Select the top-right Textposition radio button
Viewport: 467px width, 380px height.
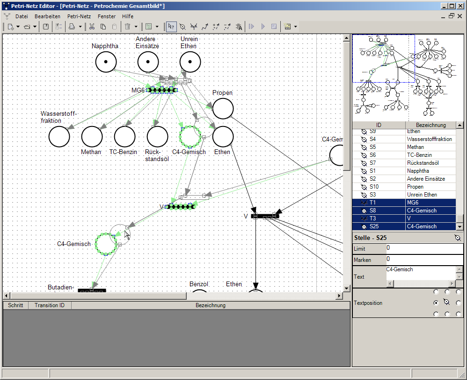click(459, 292)
